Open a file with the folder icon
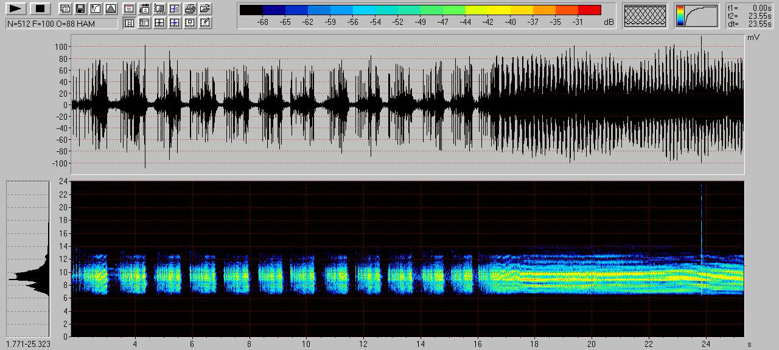The width and height of the screenshot is (779, 350). tap(205, 9)
